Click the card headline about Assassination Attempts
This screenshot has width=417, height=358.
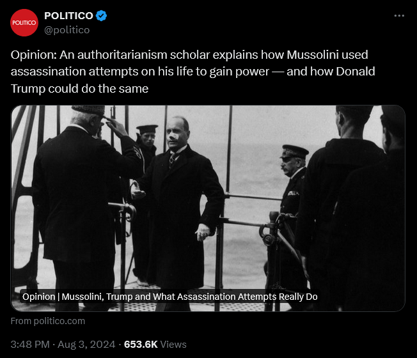click(x=169, y=297)
